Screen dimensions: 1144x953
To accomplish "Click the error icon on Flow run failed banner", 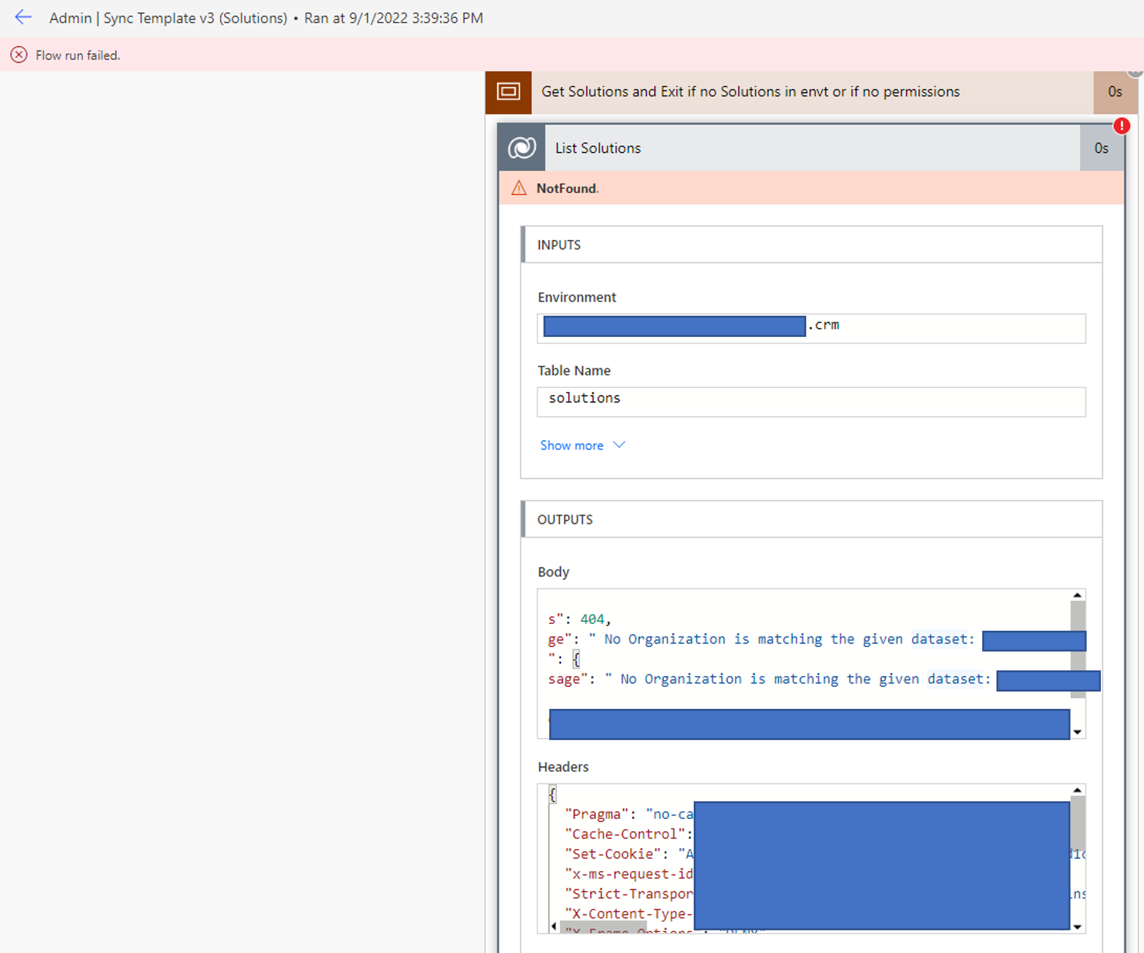I will [19, 54].
